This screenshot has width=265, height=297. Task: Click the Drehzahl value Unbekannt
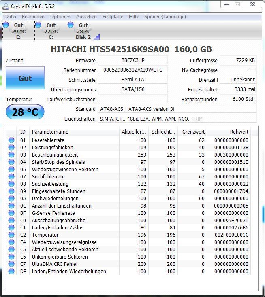tap(238, 80)
